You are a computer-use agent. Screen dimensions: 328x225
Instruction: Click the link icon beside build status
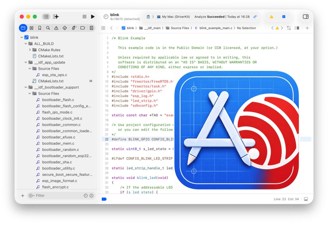tap(255, 17)
